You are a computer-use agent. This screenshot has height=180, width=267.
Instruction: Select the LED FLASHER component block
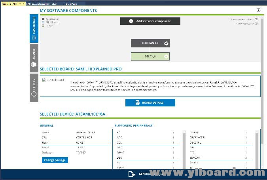pyautogui.click(x=150, y=43)
